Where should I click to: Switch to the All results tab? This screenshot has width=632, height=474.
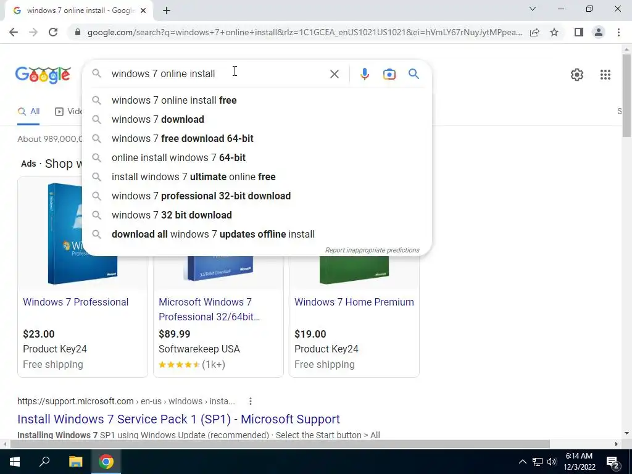click(x=28, y=112)
